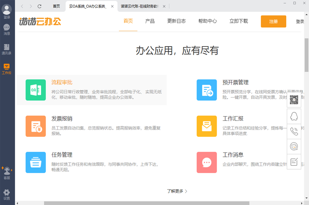The width and height of the screenshot is (309, 205).
Task: Click the phone call floating icon
Action: [x=294, y=131]
